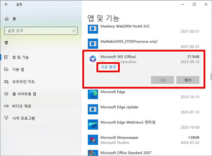Maximize the 설정 window
The image size is (212, 156).
click(x=194, y=5)
